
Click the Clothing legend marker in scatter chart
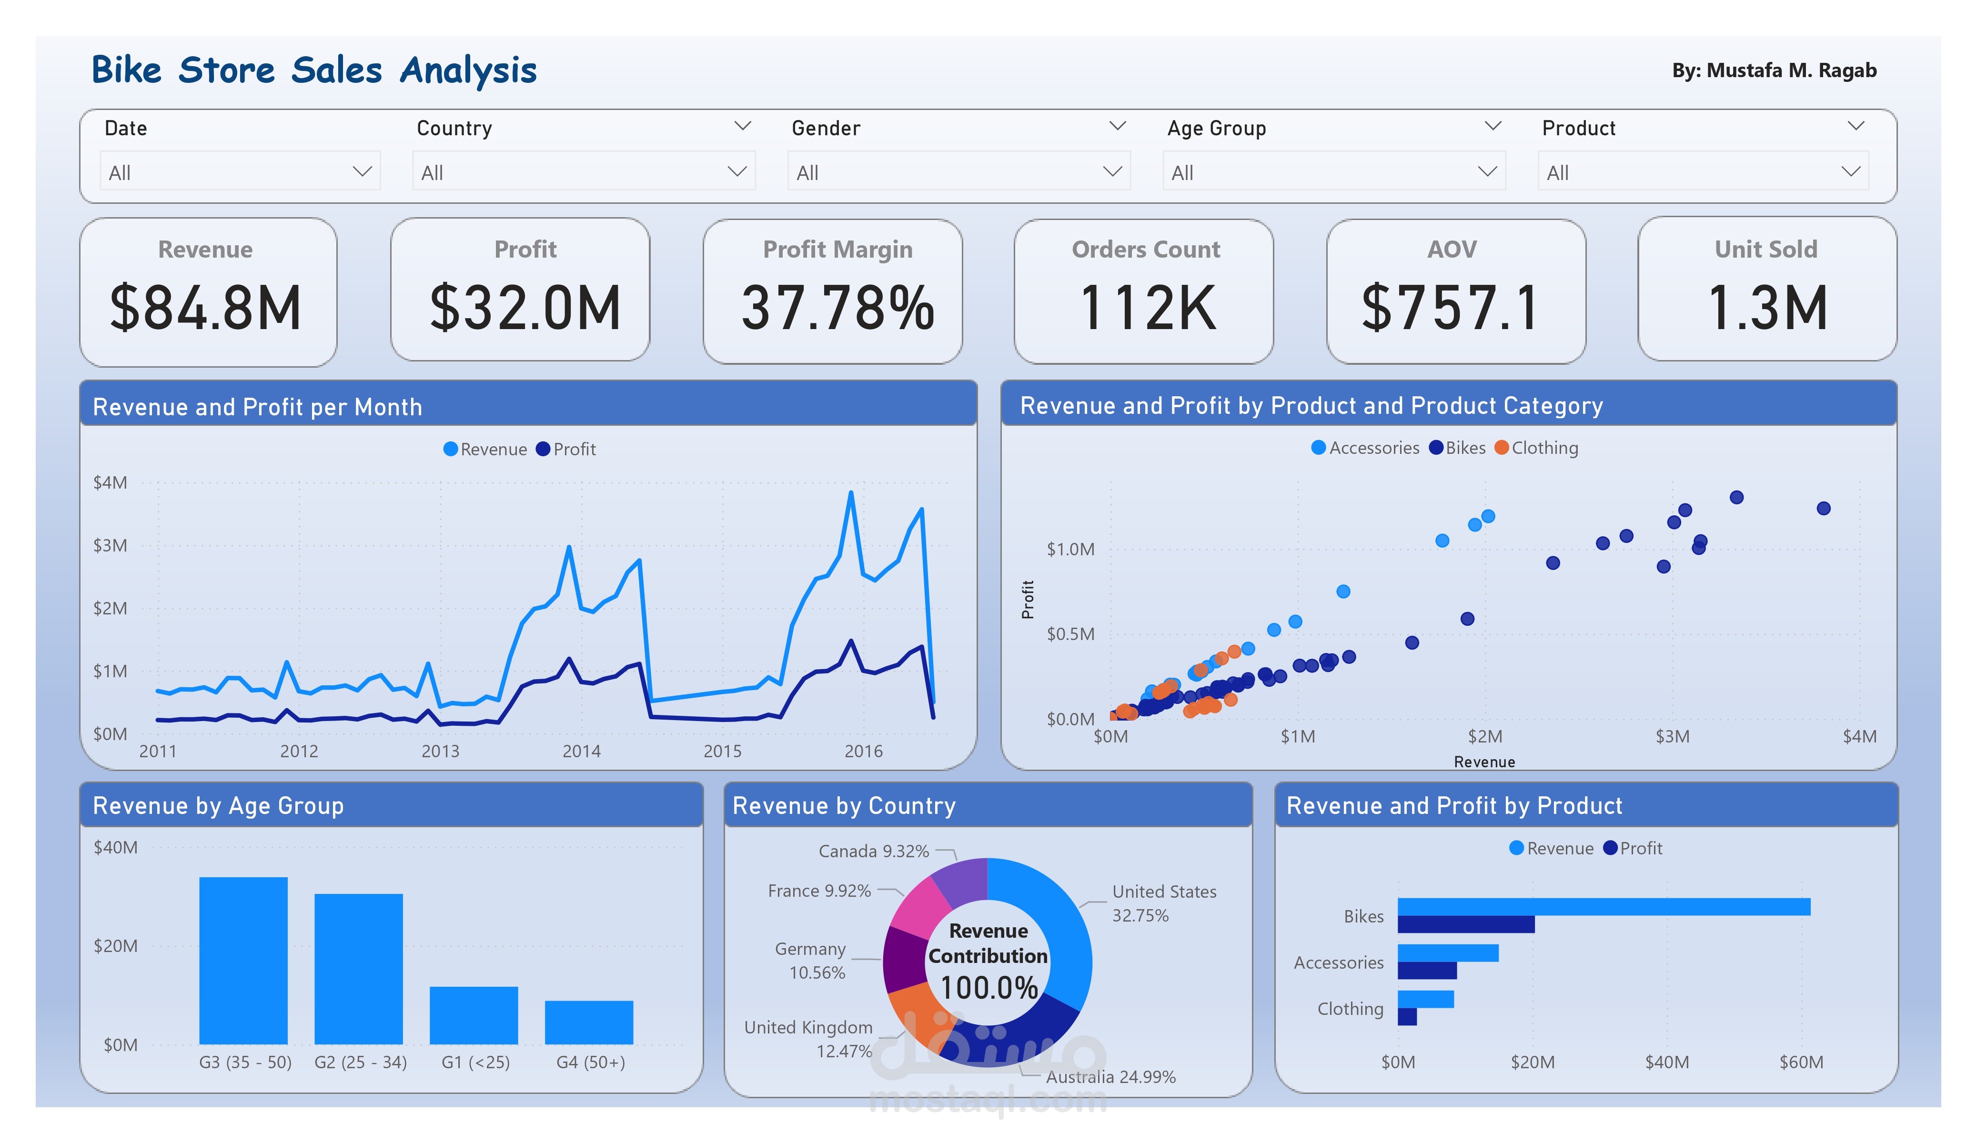[1502, 447]
